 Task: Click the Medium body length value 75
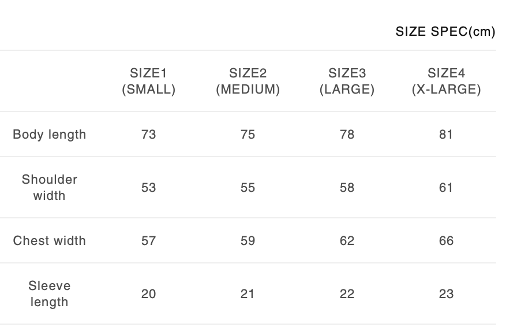(x=248, y=135)
